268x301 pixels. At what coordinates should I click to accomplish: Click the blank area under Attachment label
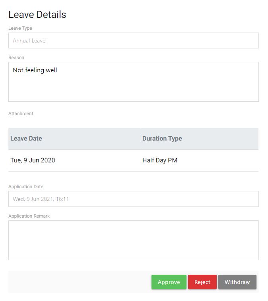click(80, 122)
